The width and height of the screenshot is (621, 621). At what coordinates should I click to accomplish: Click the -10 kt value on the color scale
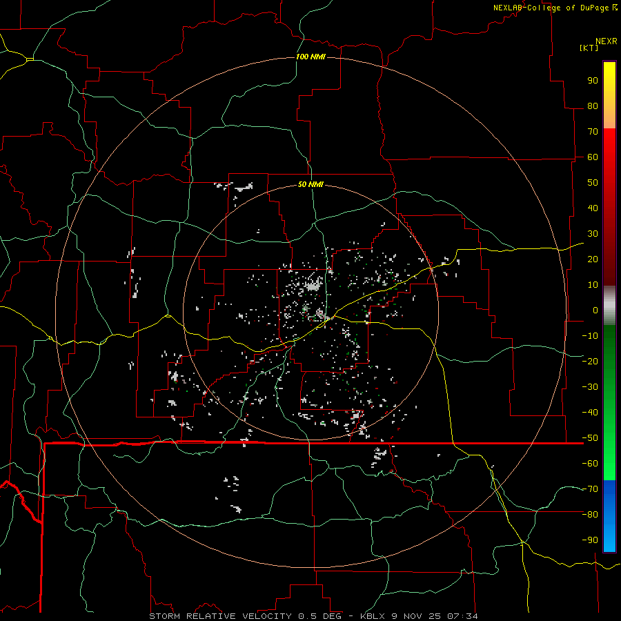[x=590, y=336]
